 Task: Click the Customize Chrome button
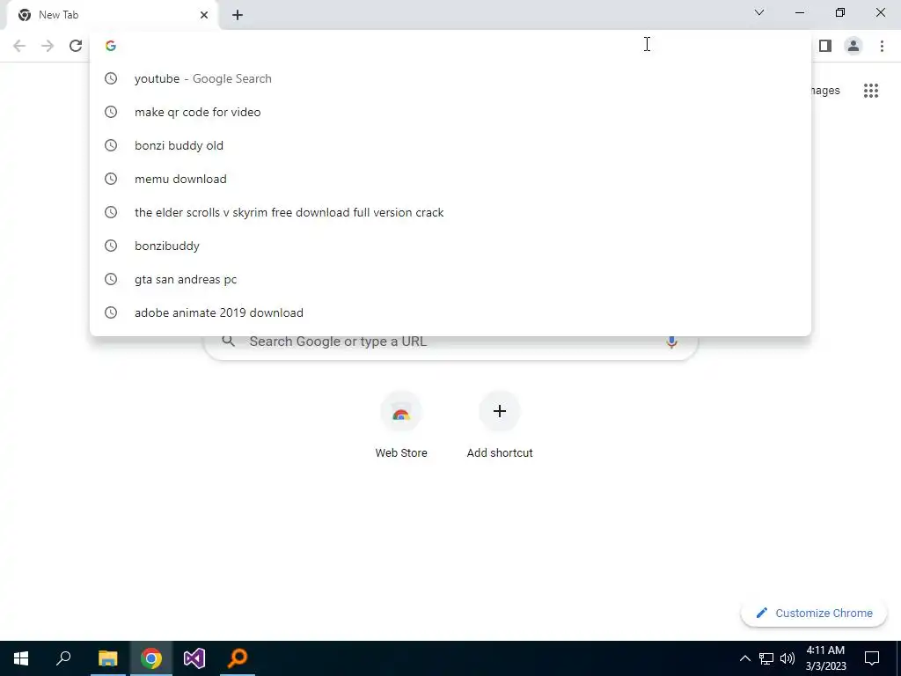coord(814,614)
